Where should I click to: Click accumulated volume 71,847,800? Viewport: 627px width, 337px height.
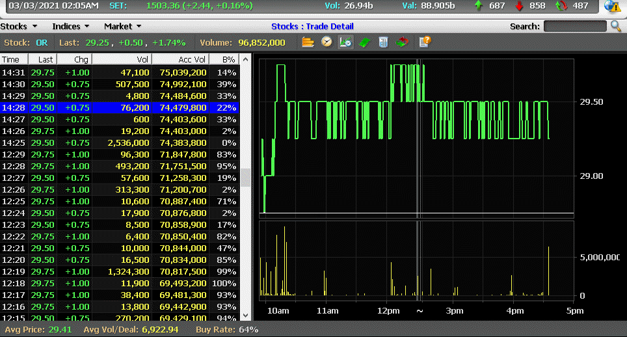pyautogui.click(x=183, y=154)
